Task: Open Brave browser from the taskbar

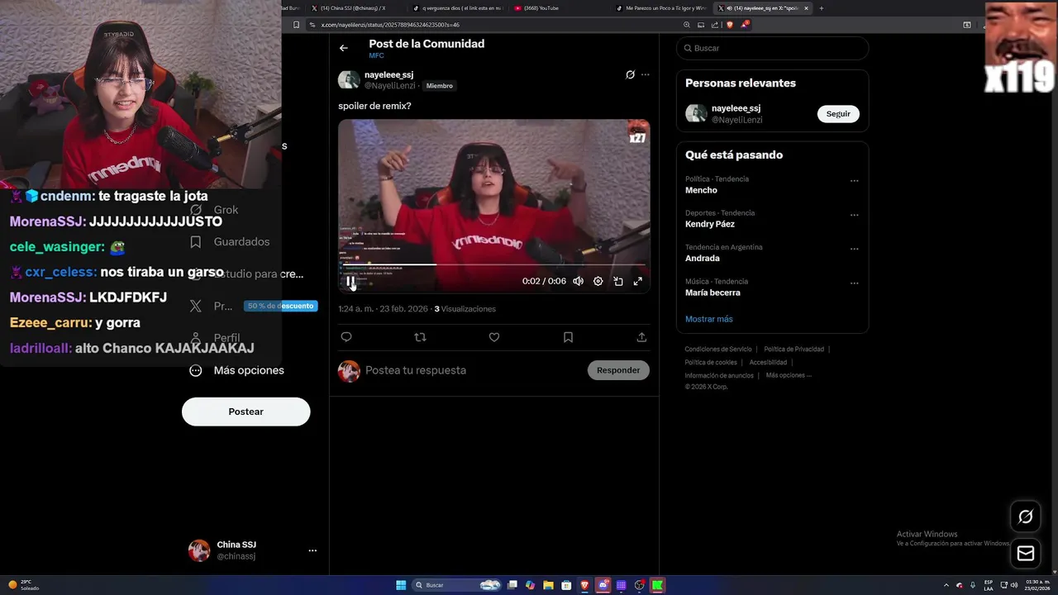Action: click(585, 585)
